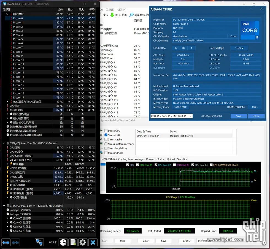Click Close button in AIDA64 CPUID window

click(x=256, y=116)
